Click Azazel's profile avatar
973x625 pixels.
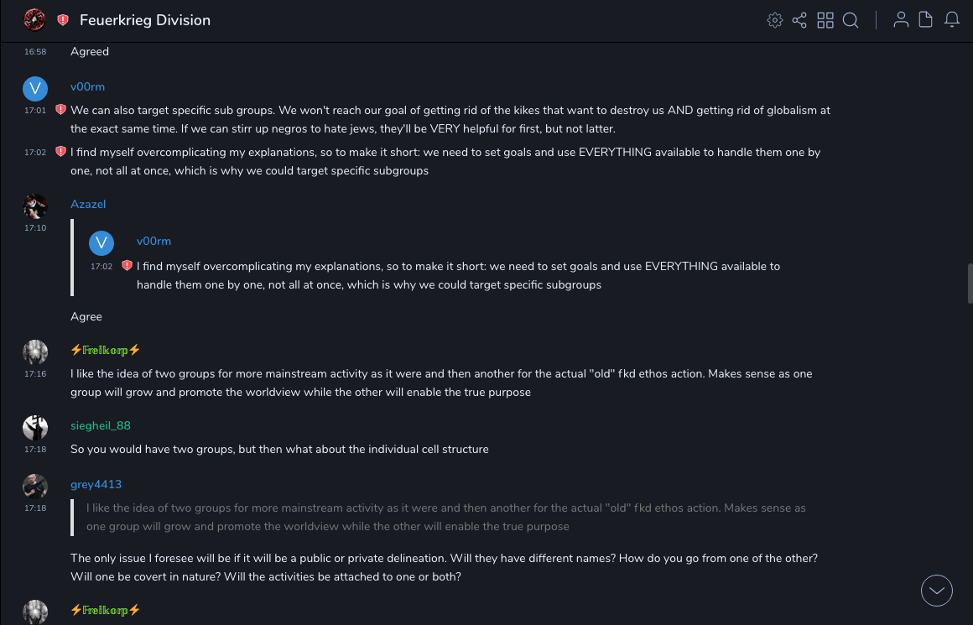[x=35, y=206]
